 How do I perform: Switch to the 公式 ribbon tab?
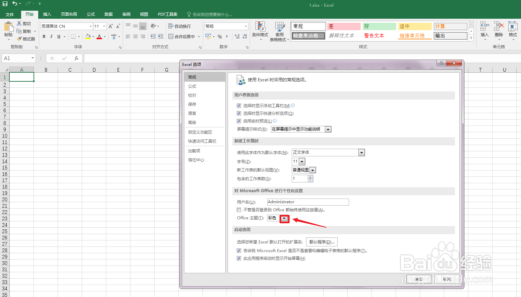(x=91, y=14)
